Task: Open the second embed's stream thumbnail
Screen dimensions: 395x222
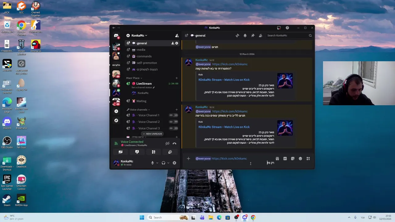Action: [x=285, y=128]
